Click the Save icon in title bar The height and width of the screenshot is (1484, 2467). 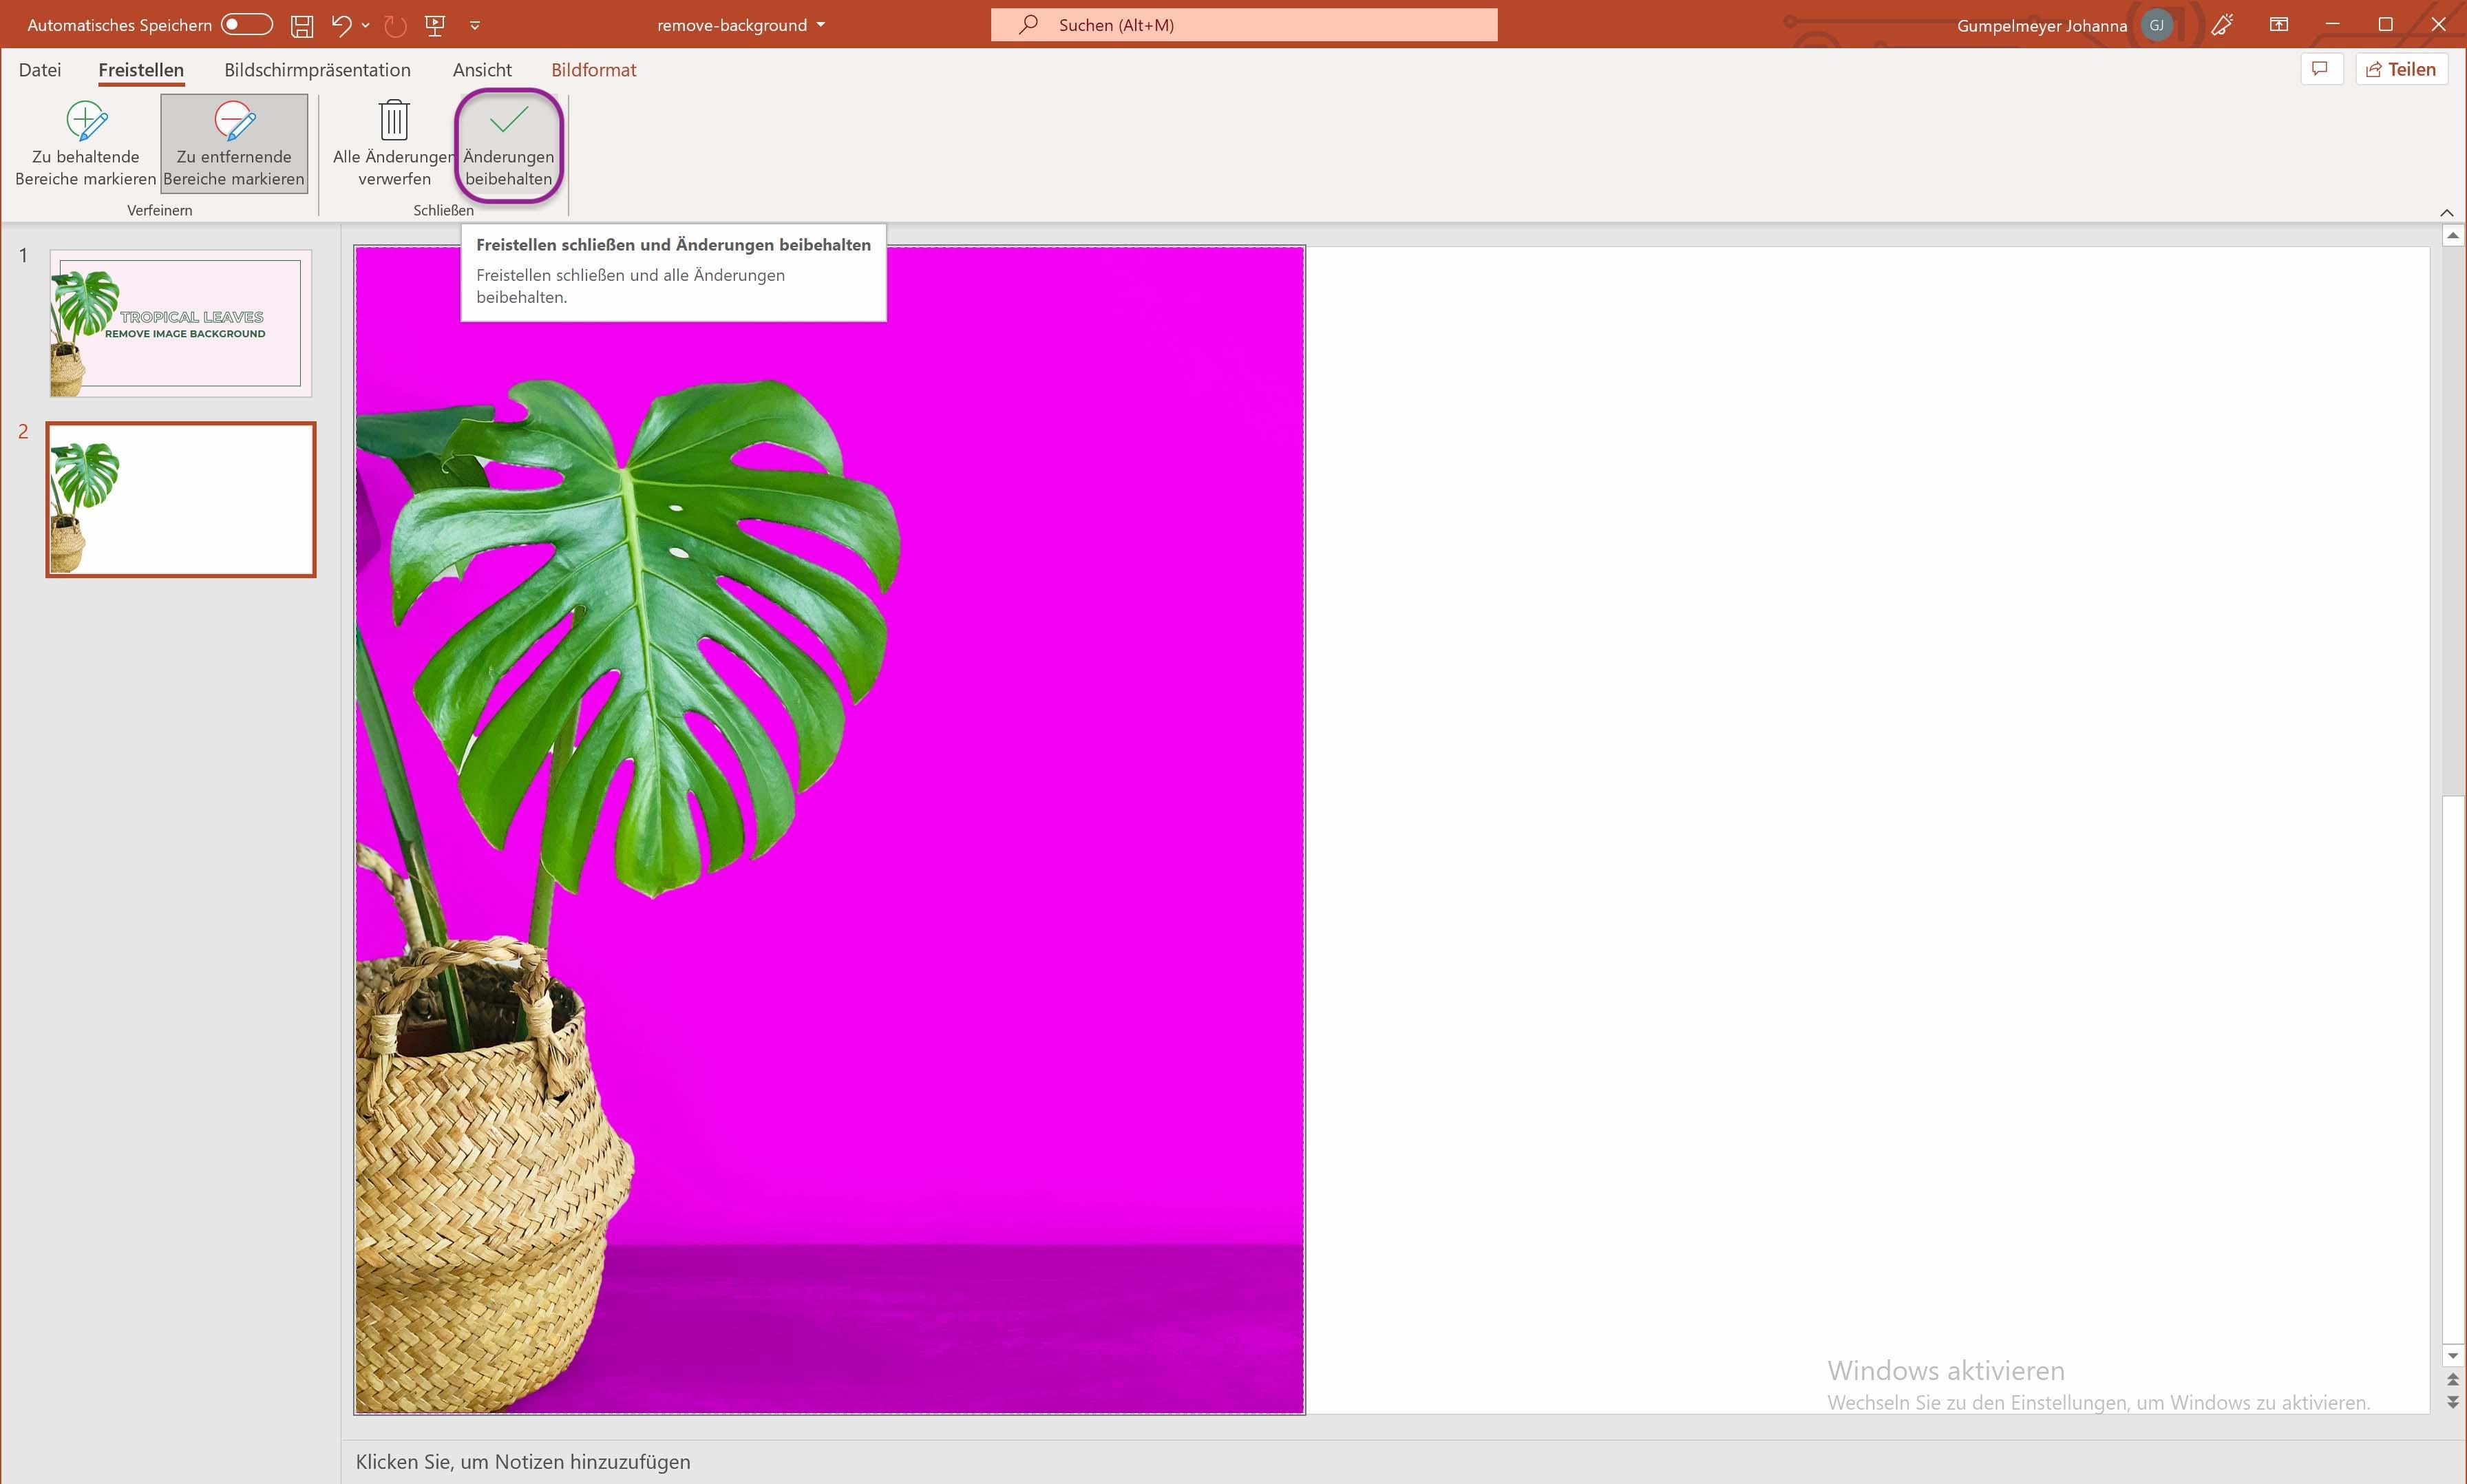301,26
